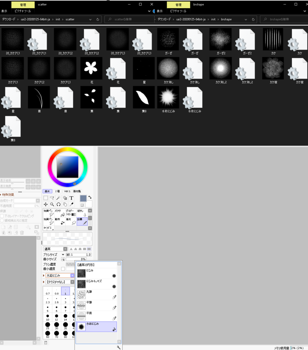Open the 水彩にじみ brush shape dropdown
This screenshot has width=308, height=350.
point(72,276)
